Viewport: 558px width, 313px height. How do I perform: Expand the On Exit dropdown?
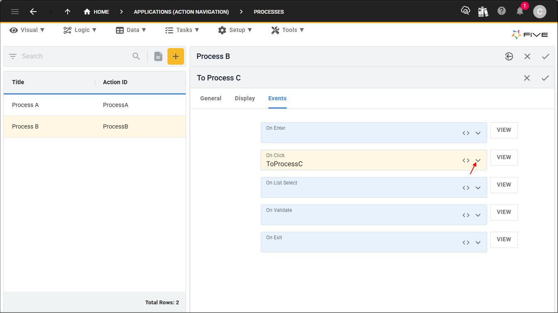478,243
